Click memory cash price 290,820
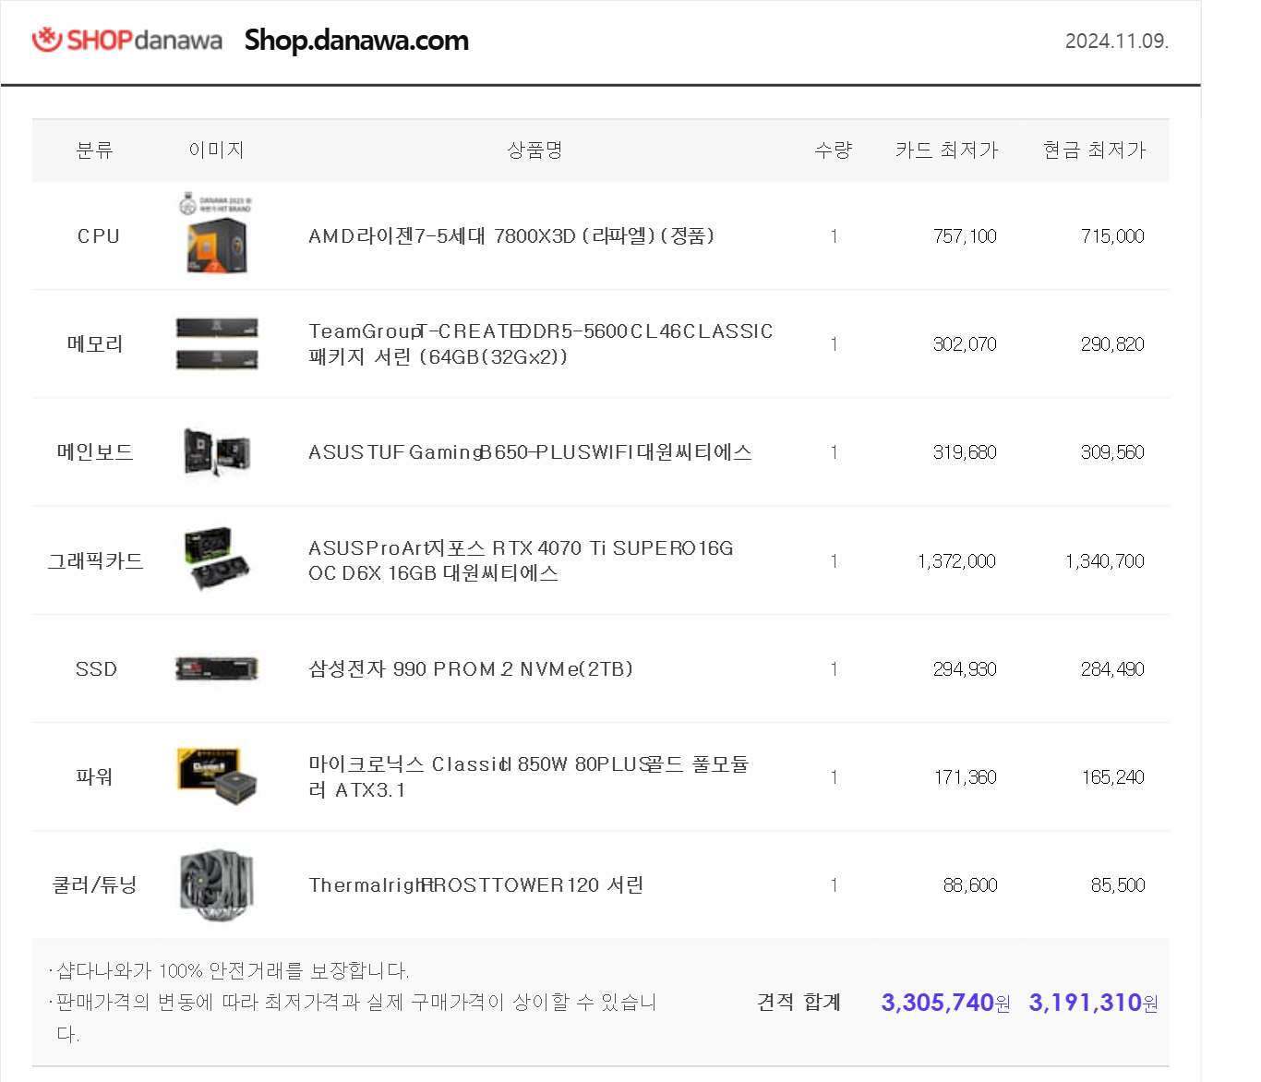This screenshot has width=1261, height=1082. pos(1112,344)
